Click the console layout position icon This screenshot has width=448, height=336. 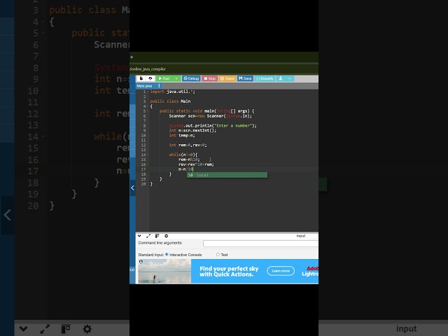(x=157, y=236)
